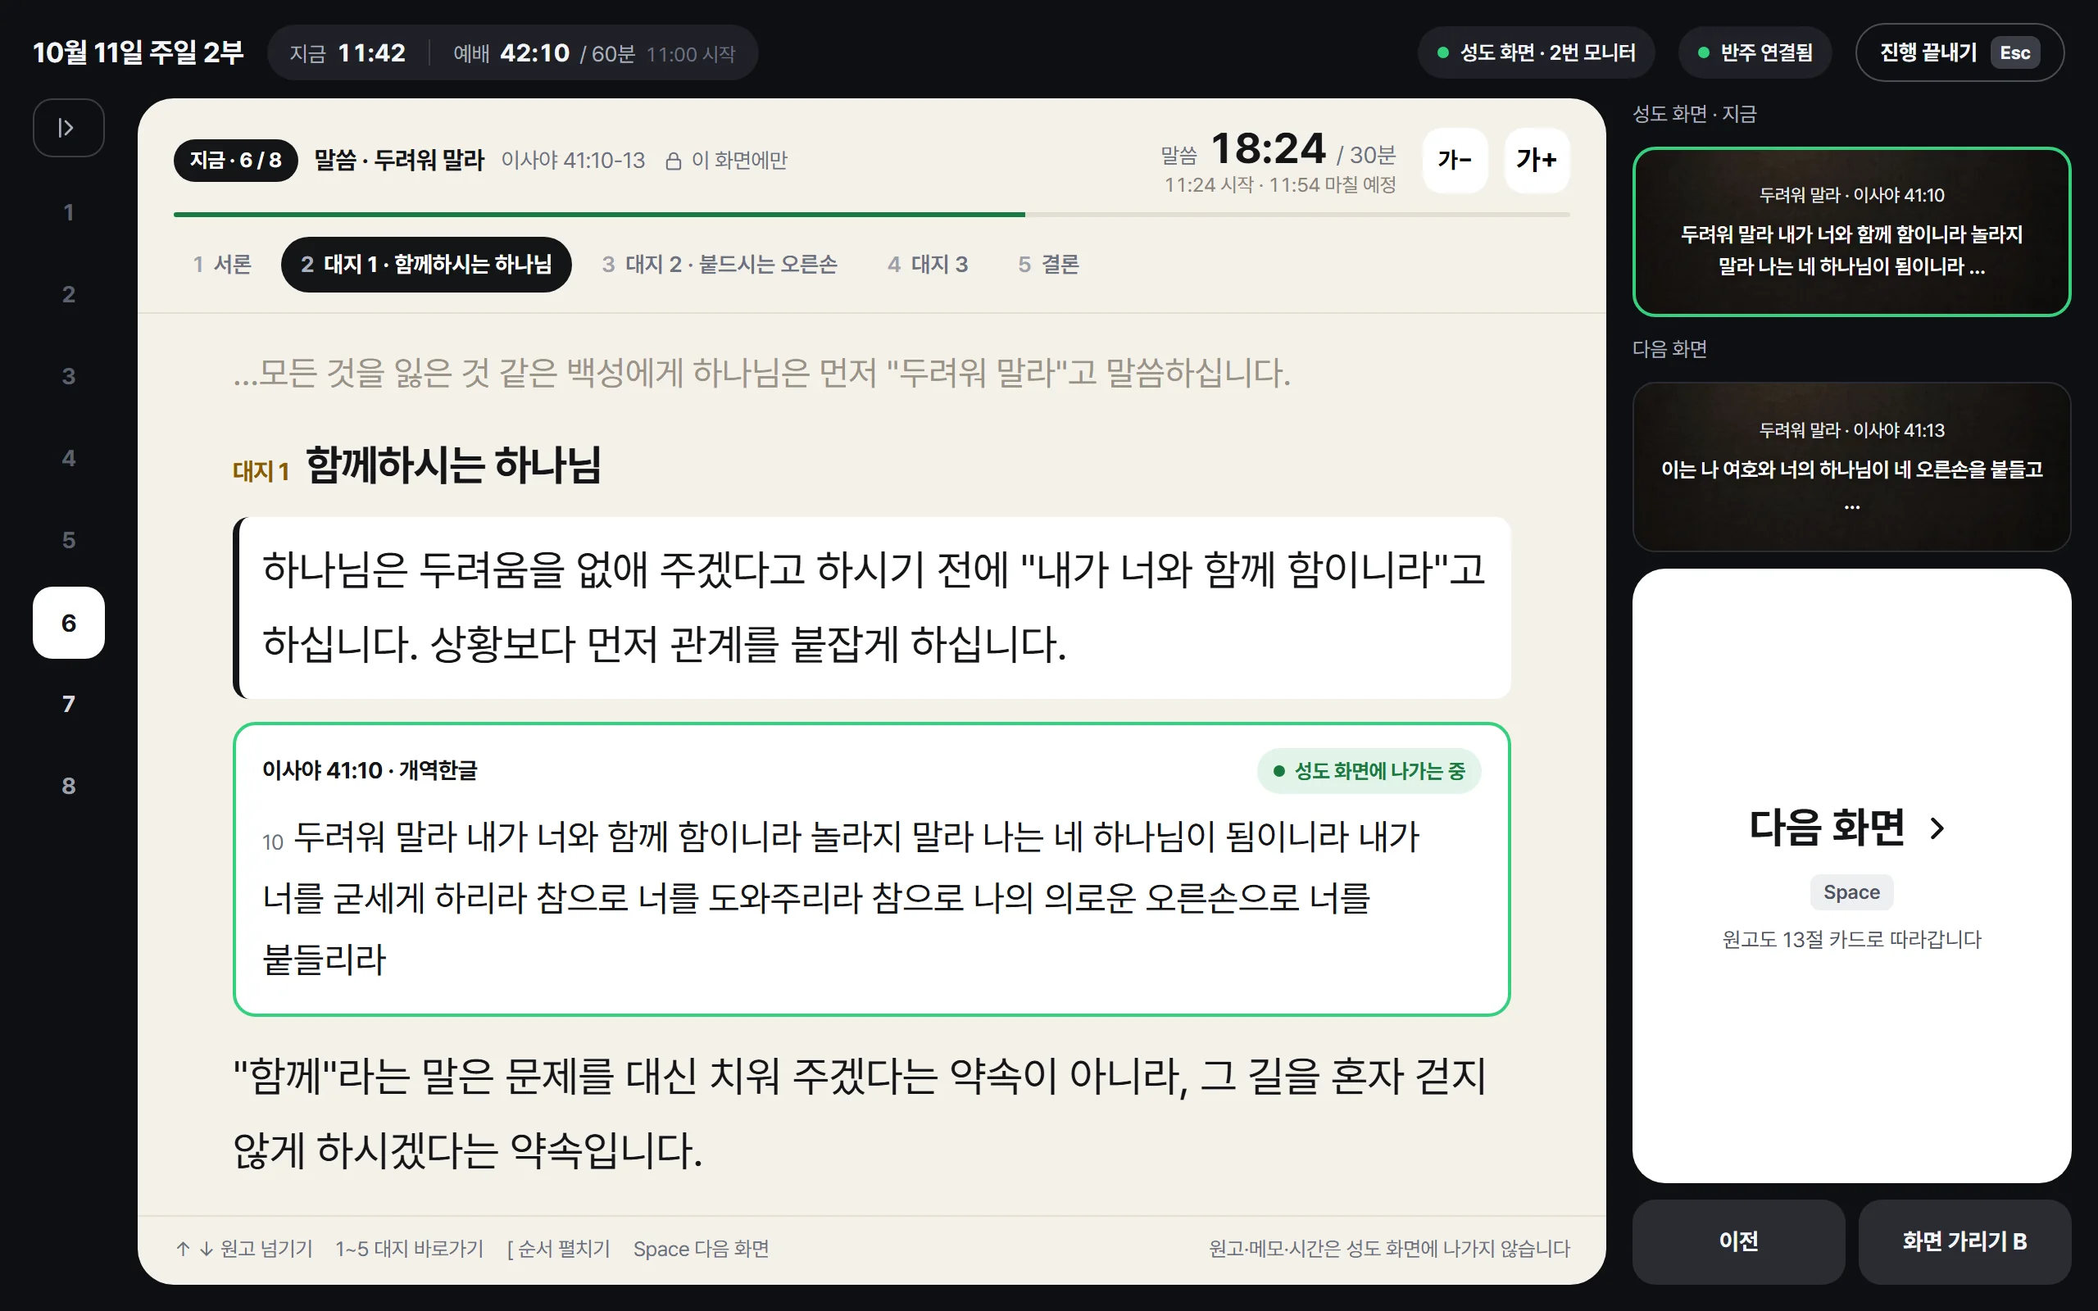Click the 1~5 대지 바로가기 shortcut hint
2098x1311 pixels.
pos(409,1249)
